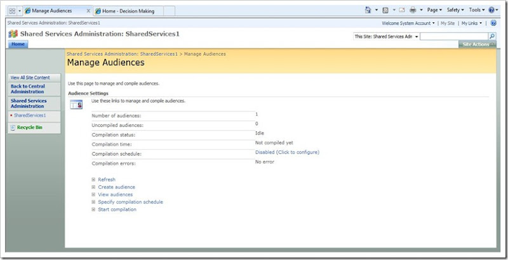Click Disabled (Click to configure) link
Screen dimensions: 508x260
click(287, 152)
